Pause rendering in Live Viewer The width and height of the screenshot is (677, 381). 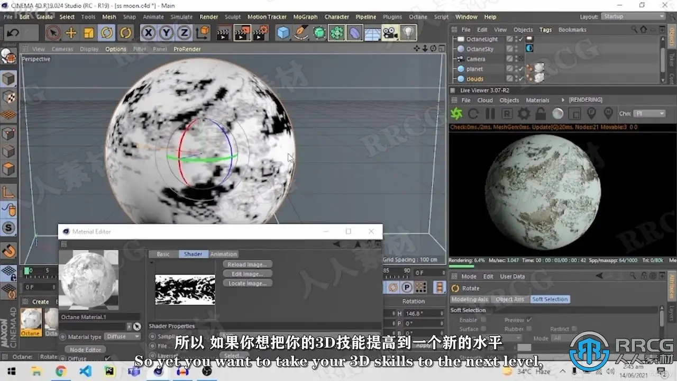[490, 114]
